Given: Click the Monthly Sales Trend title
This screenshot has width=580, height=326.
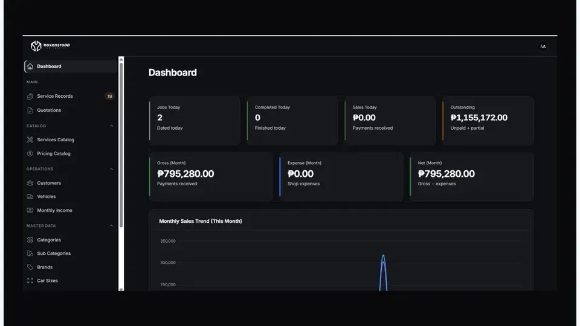Looking at the screenshot, I should point(201,221).
